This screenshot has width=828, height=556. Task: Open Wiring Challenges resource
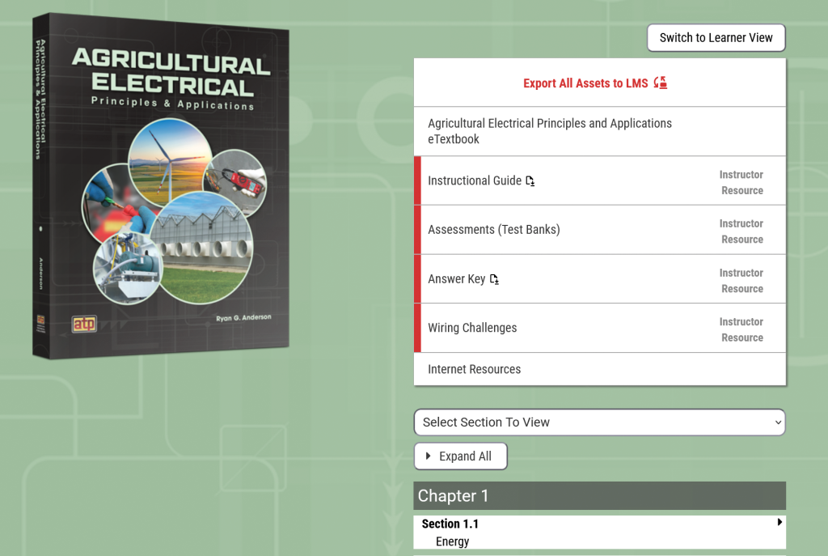coord(472,328)
